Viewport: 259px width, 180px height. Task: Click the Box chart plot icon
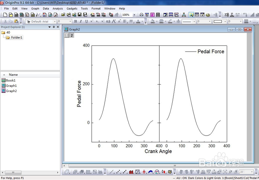144,172
